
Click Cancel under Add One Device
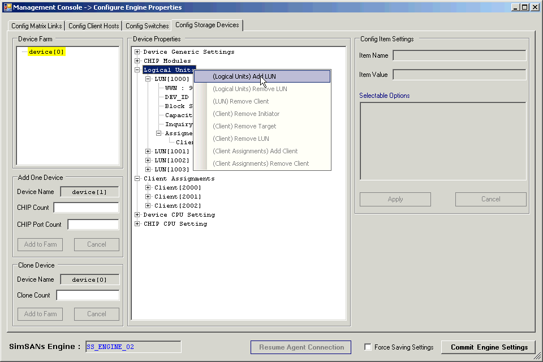pyautogui.click(x=97, y=244)
